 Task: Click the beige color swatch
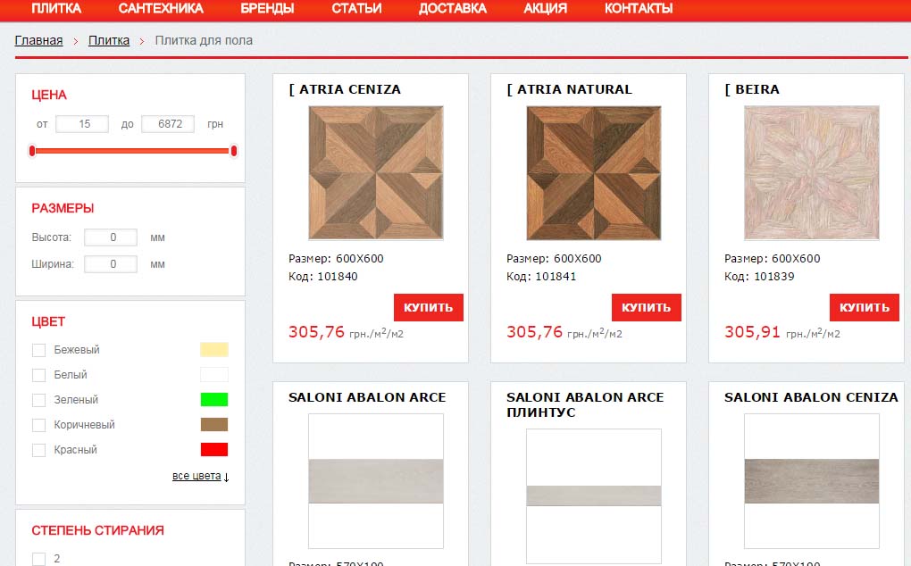(x=213, y=349)
